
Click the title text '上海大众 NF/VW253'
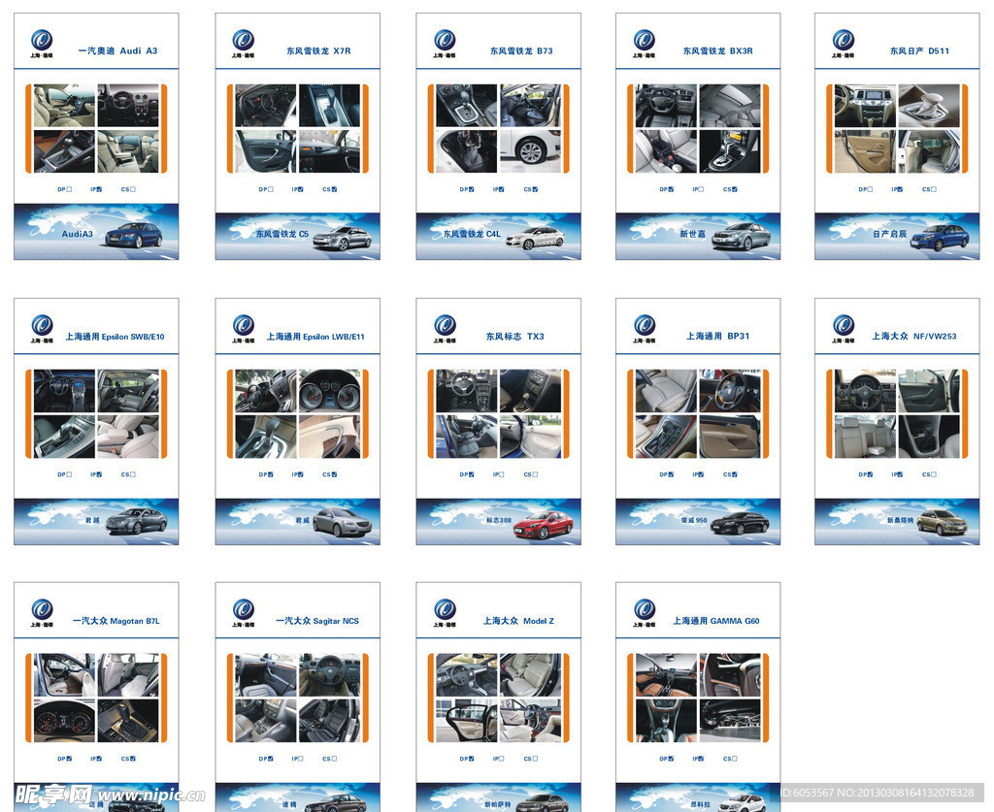coord(914,337)
